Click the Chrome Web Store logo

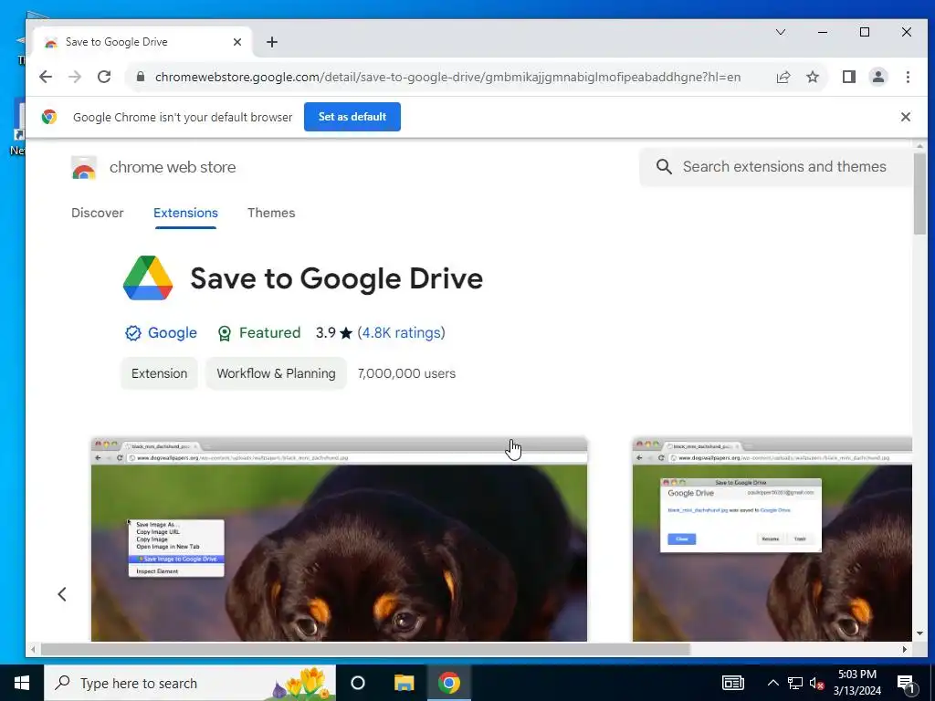click(83, 168)
